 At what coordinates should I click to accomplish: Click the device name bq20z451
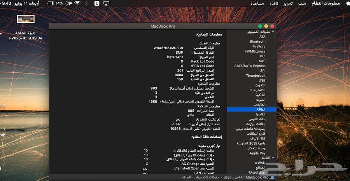pos(175,57)
